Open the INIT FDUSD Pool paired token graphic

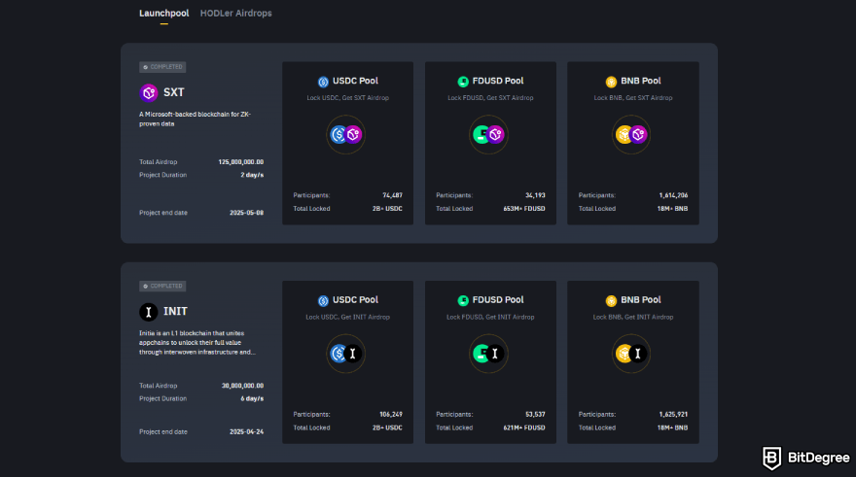coord(489,354)
